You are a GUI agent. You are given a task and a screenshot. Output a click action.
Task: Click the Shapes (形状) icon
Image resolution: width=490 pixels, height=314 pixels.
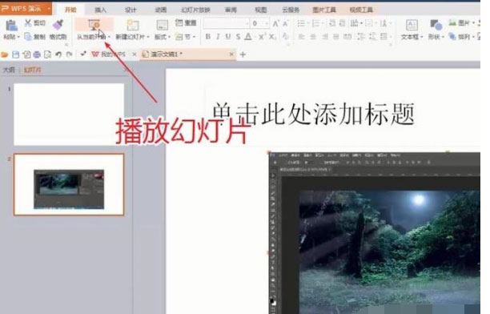pos(436,25)
